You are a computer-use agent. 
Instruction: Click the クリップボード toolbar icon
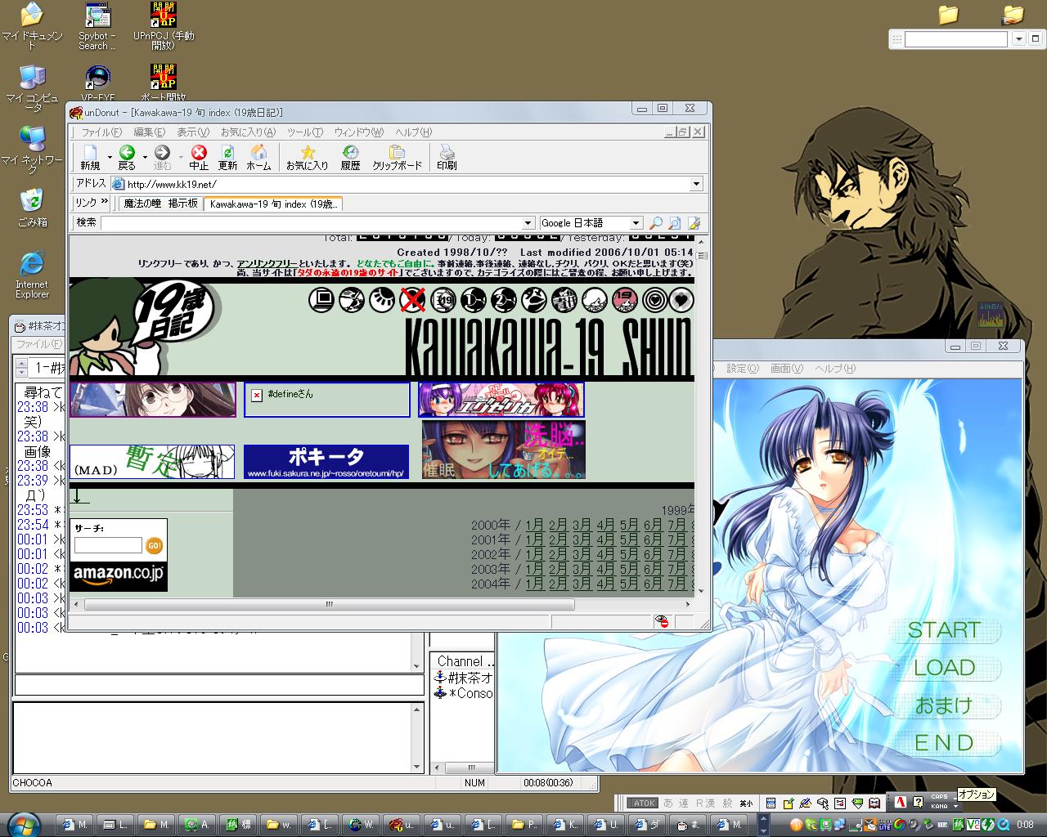click(398, 157)
